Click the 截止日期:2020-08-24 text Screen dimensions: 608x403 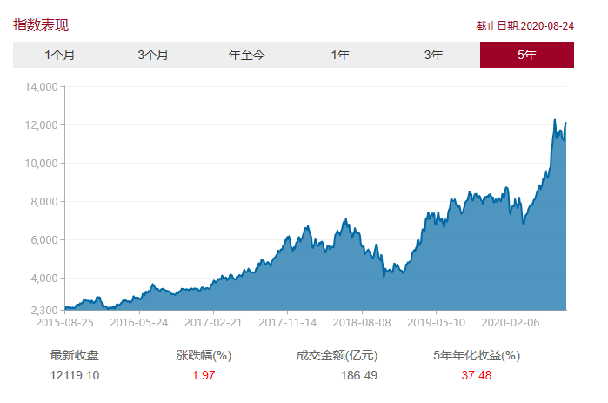524,26
